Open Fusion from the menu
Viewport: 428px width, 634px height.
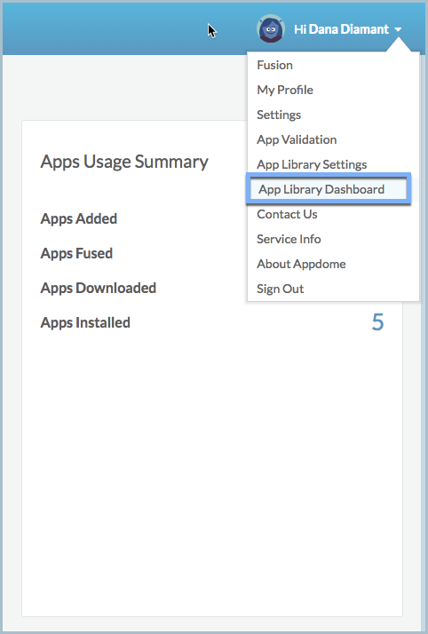click(274, 65)
